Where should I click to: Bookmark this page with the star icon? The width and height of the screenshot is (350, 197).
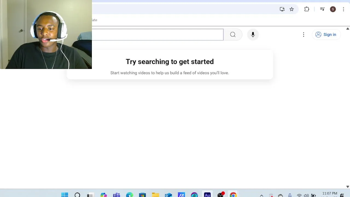292,9
